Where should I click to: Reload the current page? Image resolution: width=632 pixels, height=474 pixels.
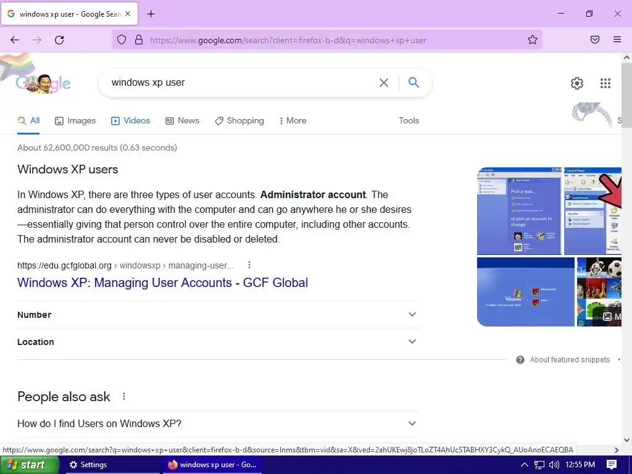(x=59, y=40)
